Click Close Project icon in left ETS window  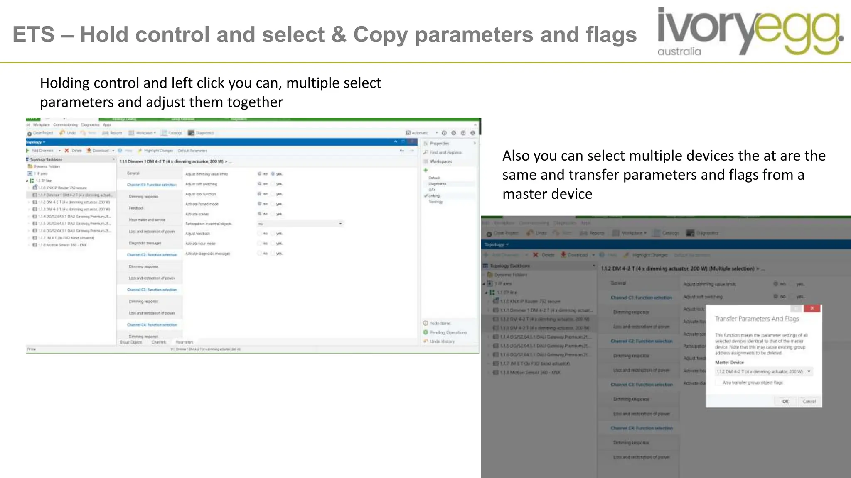pyautogui.click(x=30, y=133)
